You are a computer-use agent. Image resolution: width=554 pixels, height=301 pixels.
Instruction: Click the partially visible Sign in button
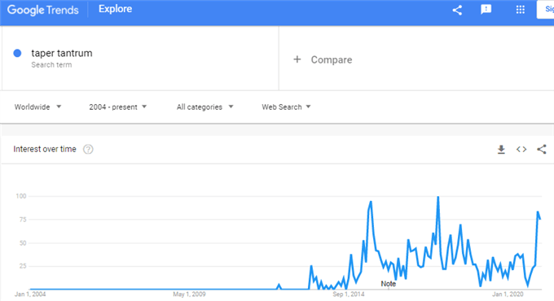pos(545,10)
